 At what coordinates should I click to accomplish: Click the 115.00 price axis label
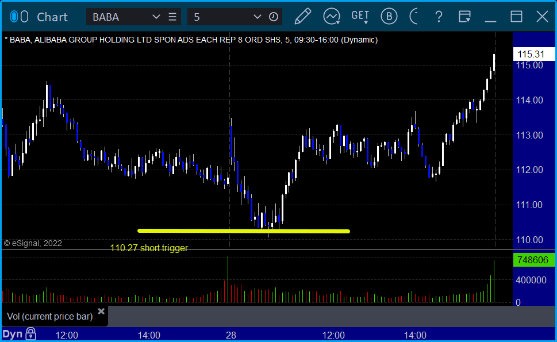coord(529,66)
